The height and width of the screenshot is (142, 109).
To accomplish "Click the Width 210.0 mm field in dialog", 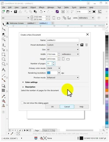I will (x=52, y=54).
